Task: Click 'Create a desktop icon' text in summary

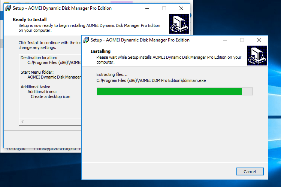Action: click(x=51, y=96)
